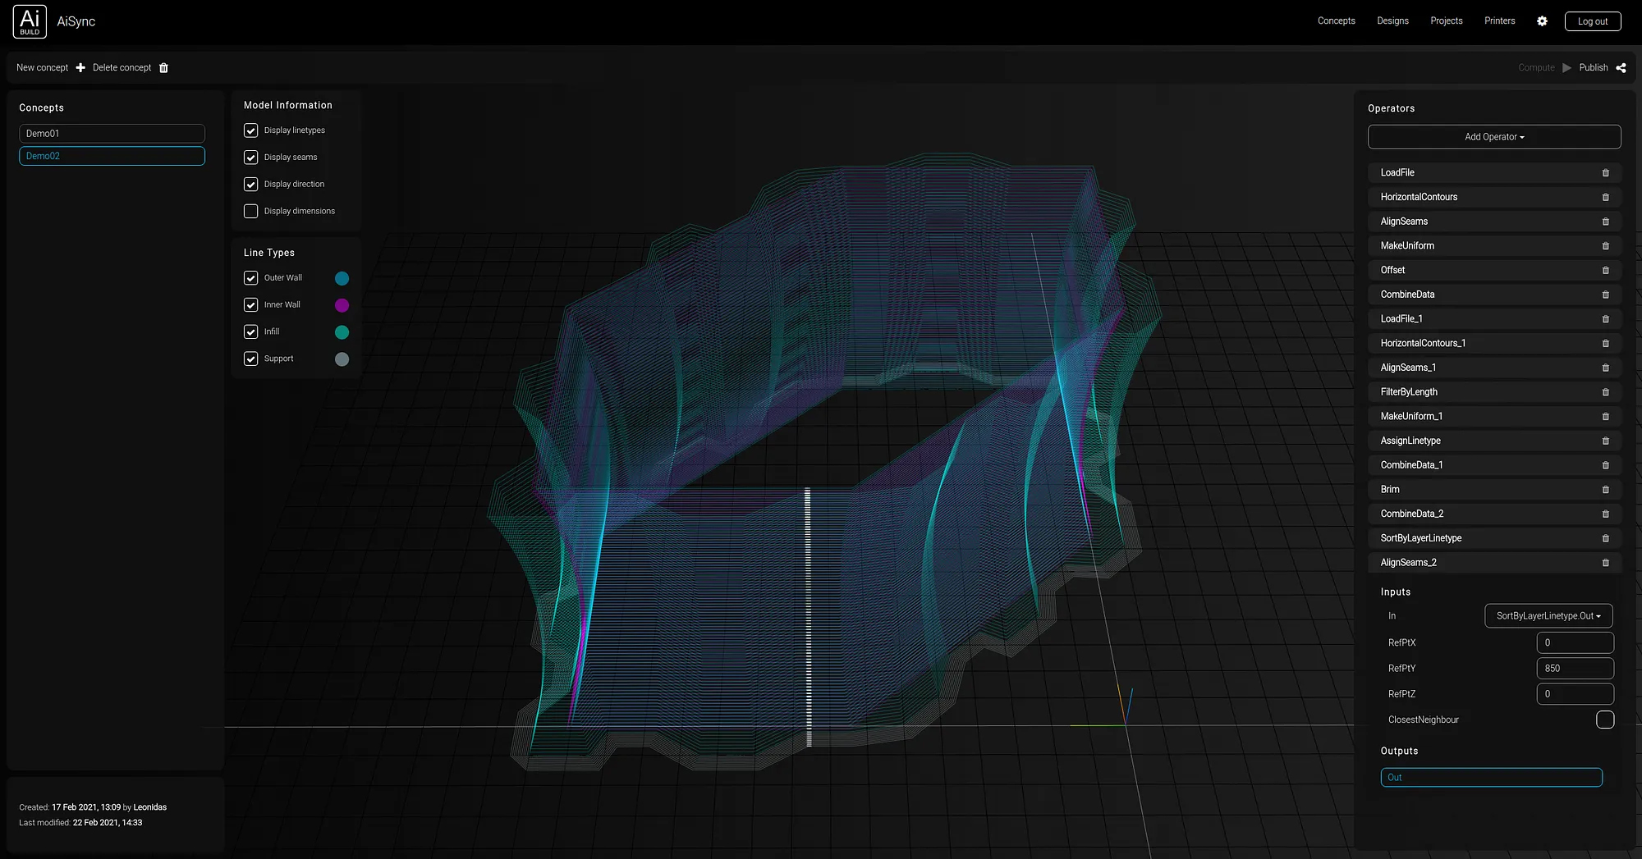Click the Ai BUILD logo

click(x=30, y=21)
